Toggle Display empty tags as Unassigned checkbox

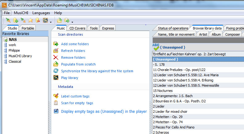point(56,111)
